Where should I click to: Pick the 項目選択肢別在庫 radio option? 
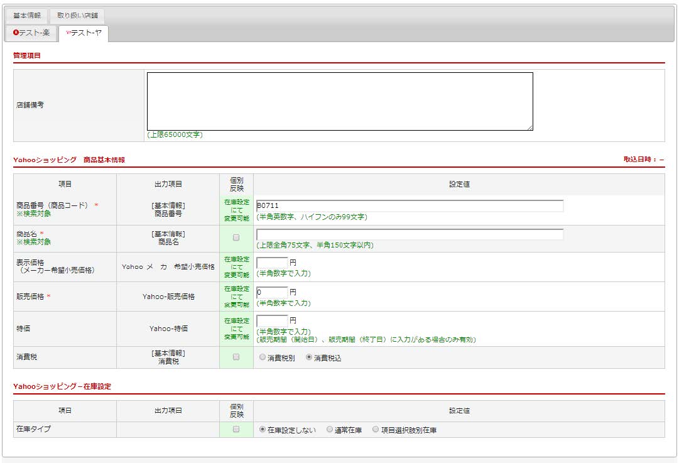[x=376, y=430]
